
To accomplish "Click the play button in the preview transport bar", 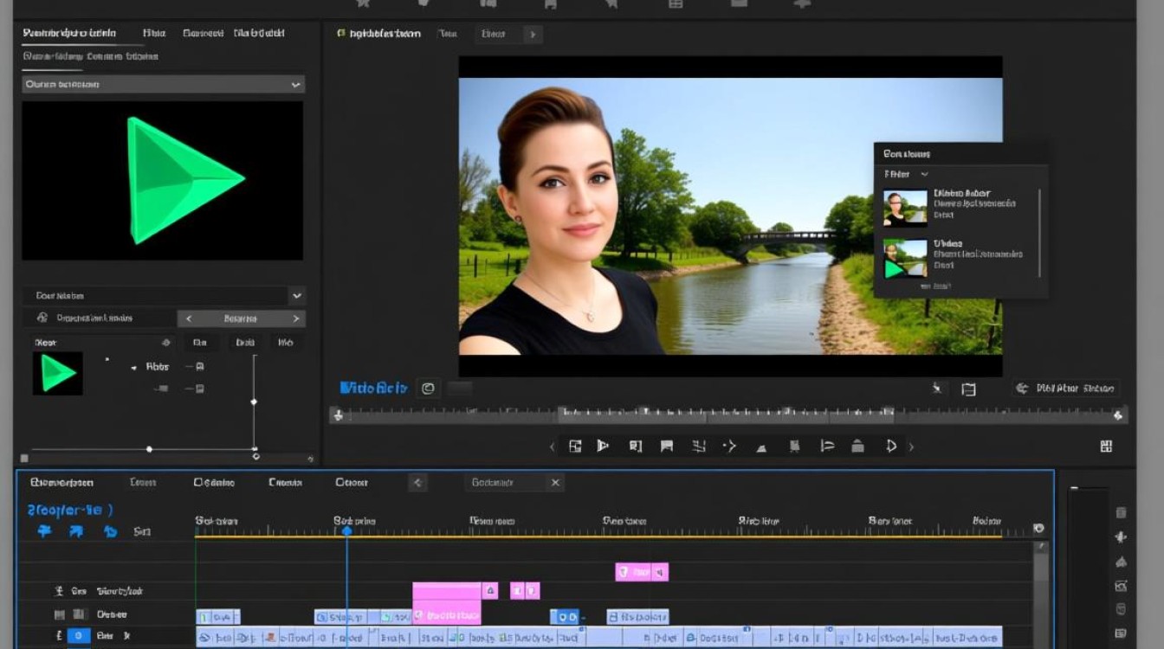I will tap(603, 446).
